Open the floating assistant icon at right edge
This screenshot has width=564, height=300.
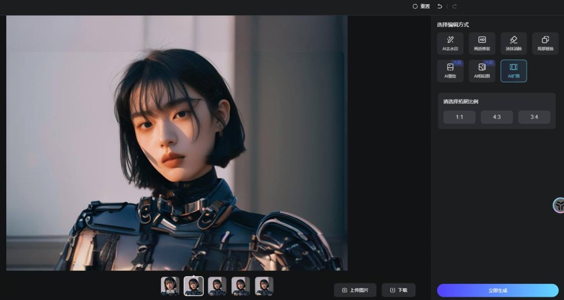pyautogui.click(x=558, y=205)
